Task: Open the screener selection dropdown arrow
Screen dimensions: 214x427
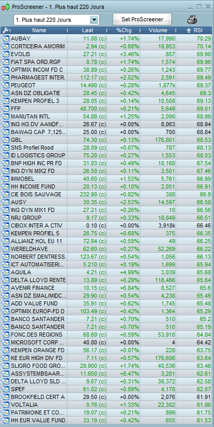Action: (x=93, y=20)
